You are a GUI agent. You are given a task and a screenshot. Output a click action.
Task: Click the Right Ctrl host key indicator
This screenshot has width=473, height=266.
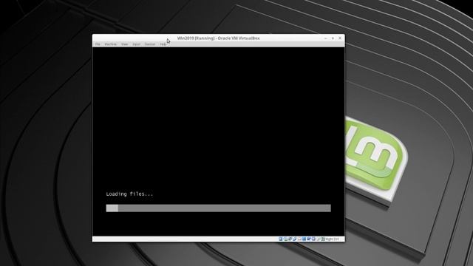tap(332, 239)
